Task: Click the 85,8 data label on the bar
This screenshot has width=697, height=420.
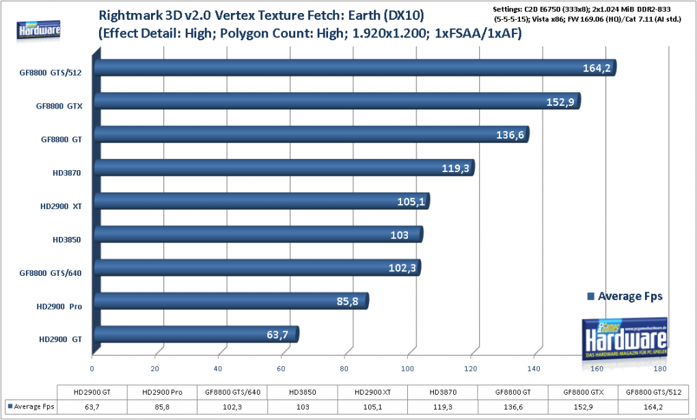Action: pyautogui.click(x=347, y=302)
